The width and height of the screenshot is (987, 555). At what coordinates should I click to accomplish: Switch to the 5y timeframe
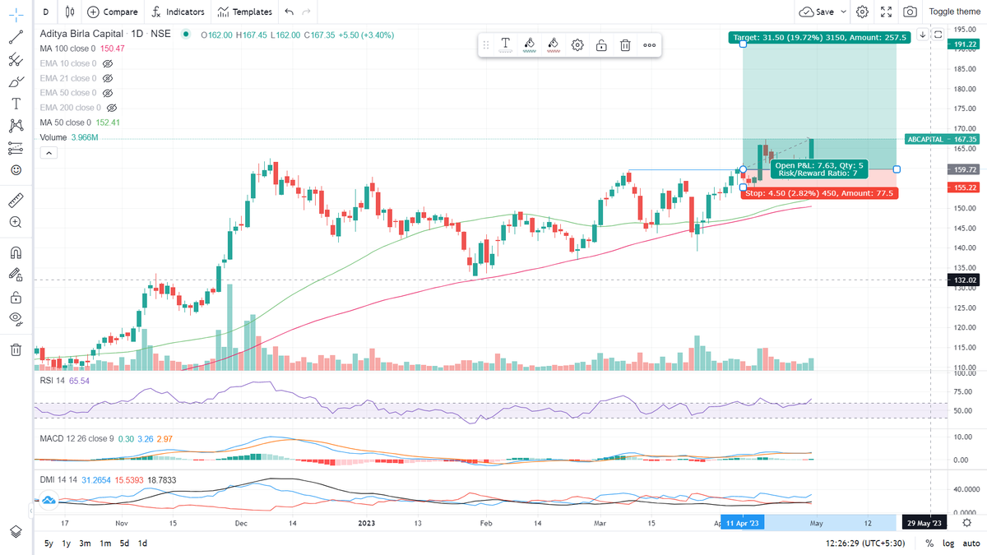48,543
